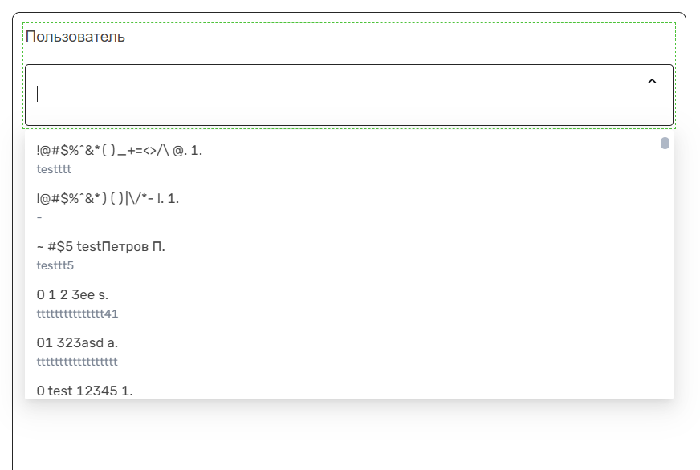The width and height of the screenshot is (700, 470).
Task: Click the "testttt5" login subtitle
Action: pos(55,265)
